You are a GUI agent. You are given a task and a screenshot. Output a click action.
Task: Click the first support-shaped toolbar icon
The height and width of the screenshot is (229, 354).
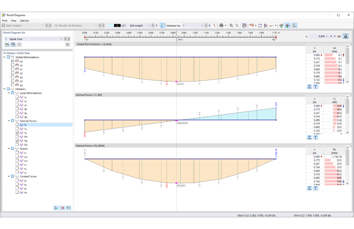(x=281, y=26)
